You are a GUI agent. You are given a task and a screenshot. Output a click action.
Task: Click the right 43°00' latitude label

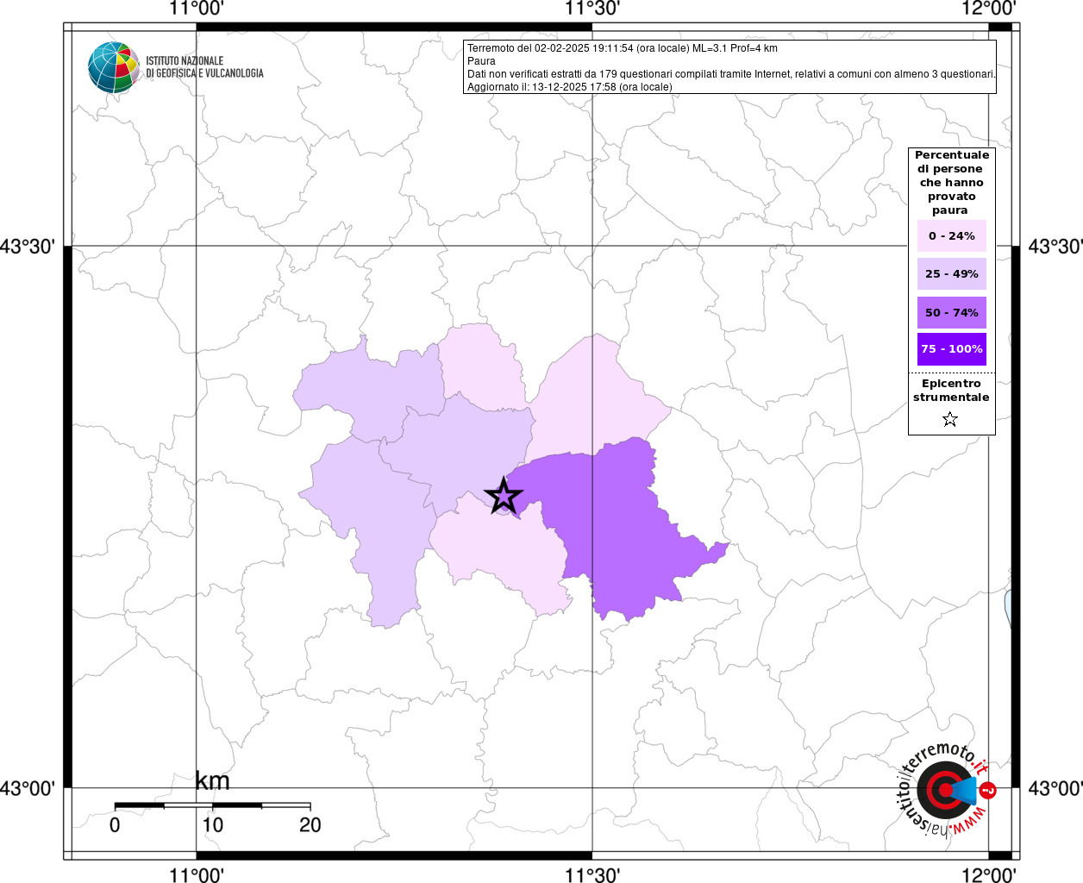pos(1055,788)
